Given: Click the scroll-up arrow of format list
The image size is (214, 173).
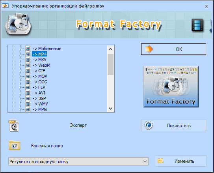Looking at the screenshot, I should point(111,49).
